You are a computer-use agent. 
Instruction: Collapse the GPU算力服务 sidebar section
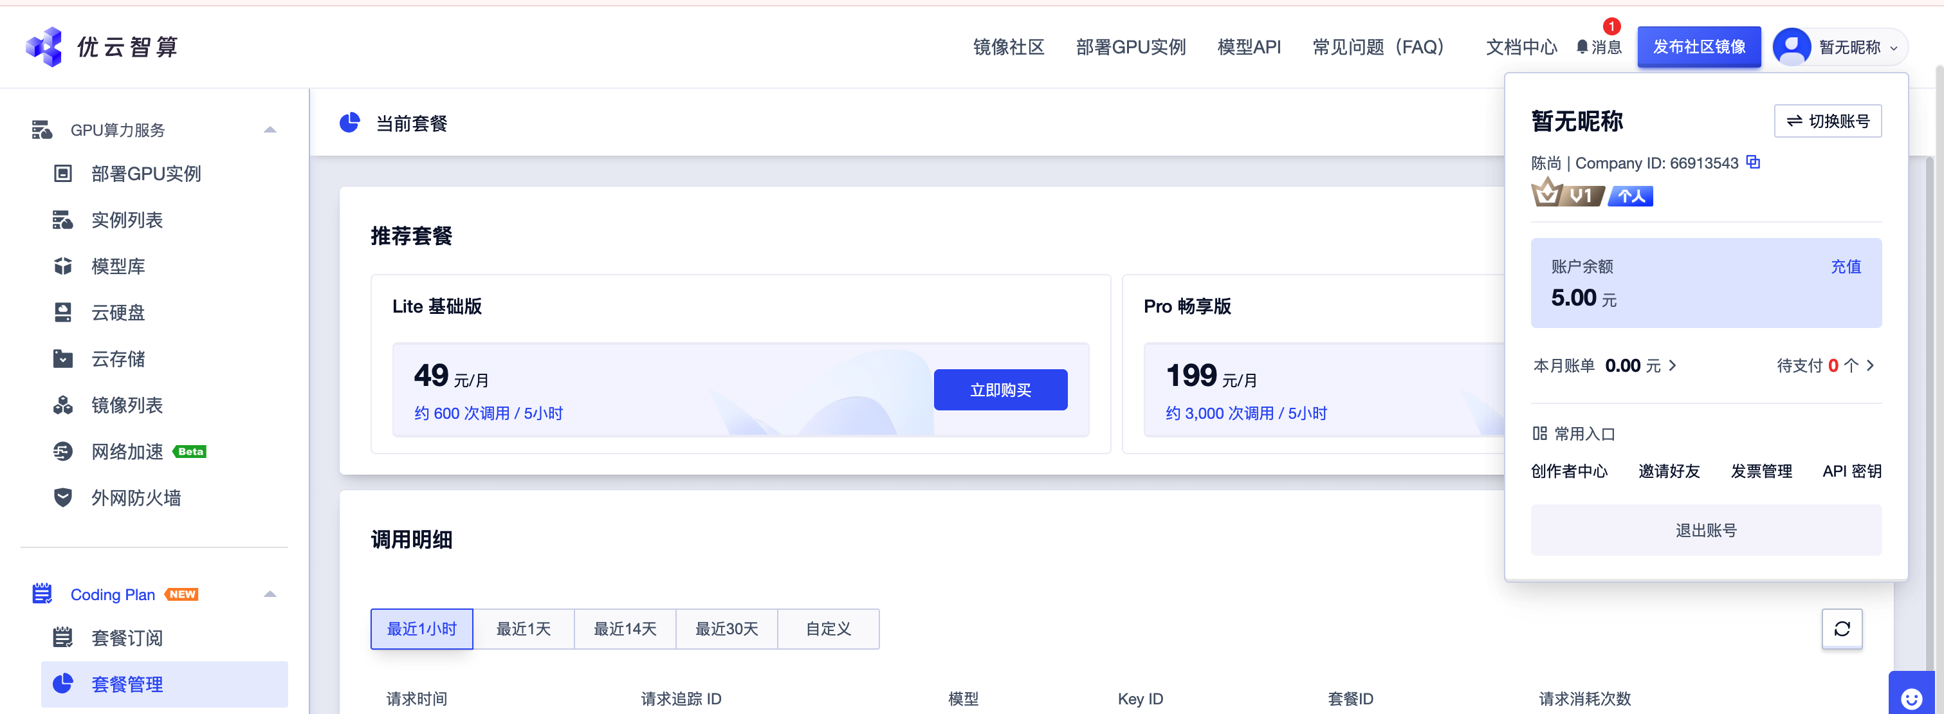pyautogui.click(x=270, y=130)
